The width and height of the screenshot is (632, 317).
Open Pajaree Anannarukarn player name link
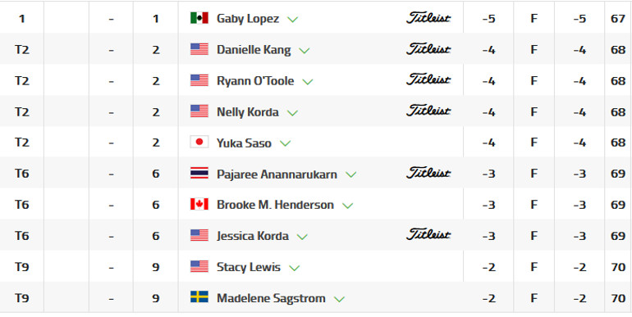(x=277, y=174)
